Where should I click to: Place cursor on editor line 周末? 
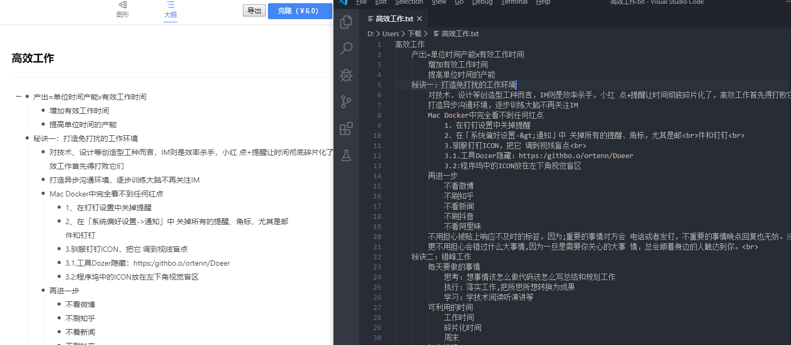point(452,338)
